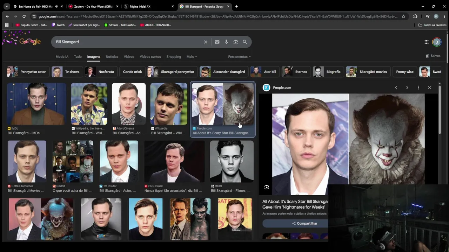Open the browser extensions puzzle icon
Screen dimensions: 449x252
coord(415,16)
